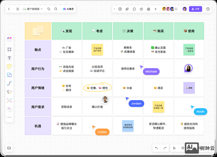The height and width of the screenshot is (157, 217).
Task: Click the woman avatar in 使用 column
Action: pos(188,68)
